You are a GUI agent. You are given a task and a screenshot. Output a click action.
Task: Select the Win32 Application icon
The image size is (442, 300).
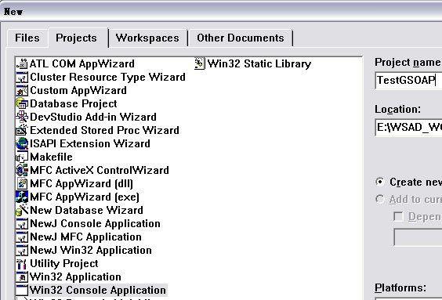[x=22, y=277]
